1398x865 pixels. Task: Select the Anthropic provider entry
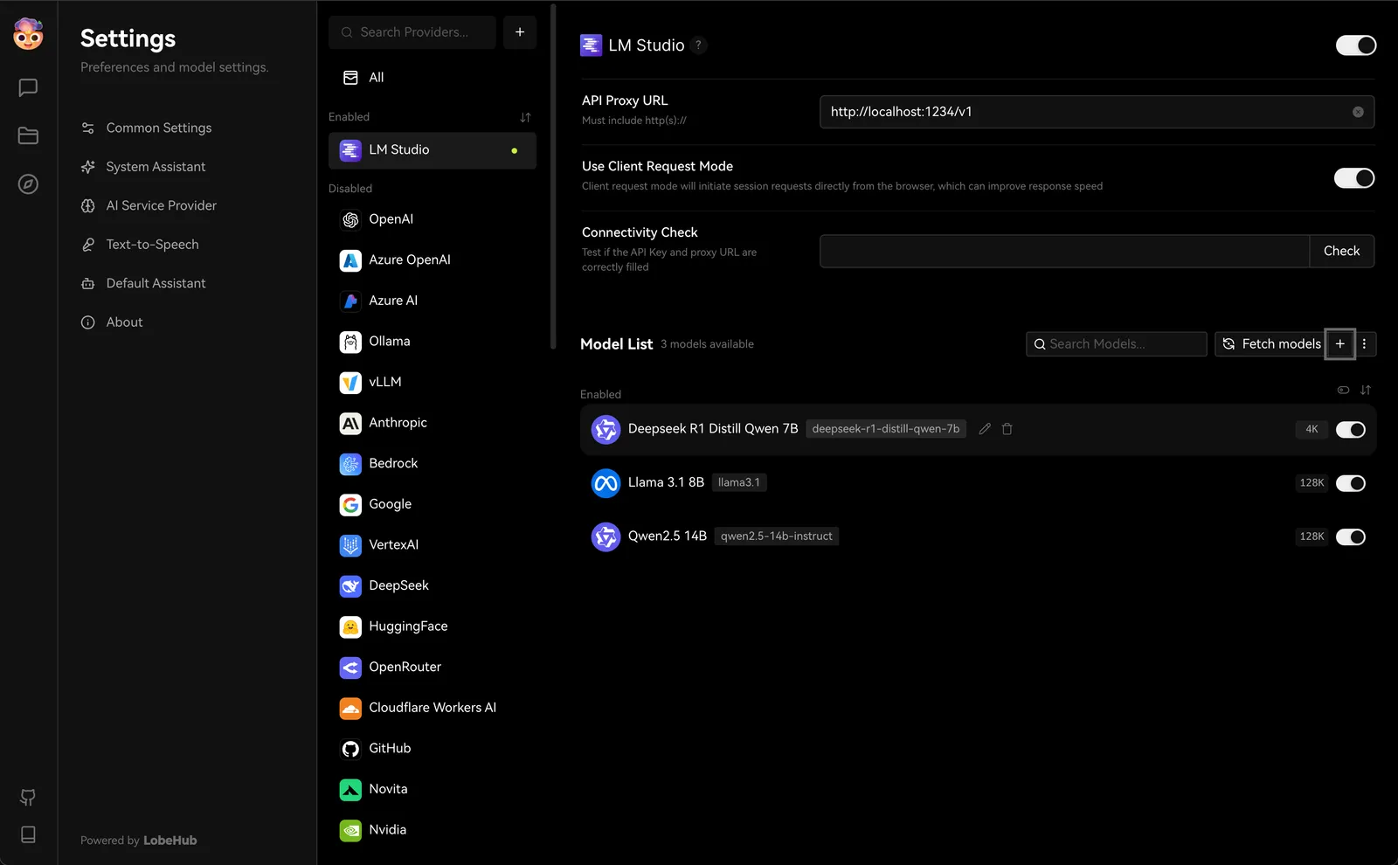point(398,422)
